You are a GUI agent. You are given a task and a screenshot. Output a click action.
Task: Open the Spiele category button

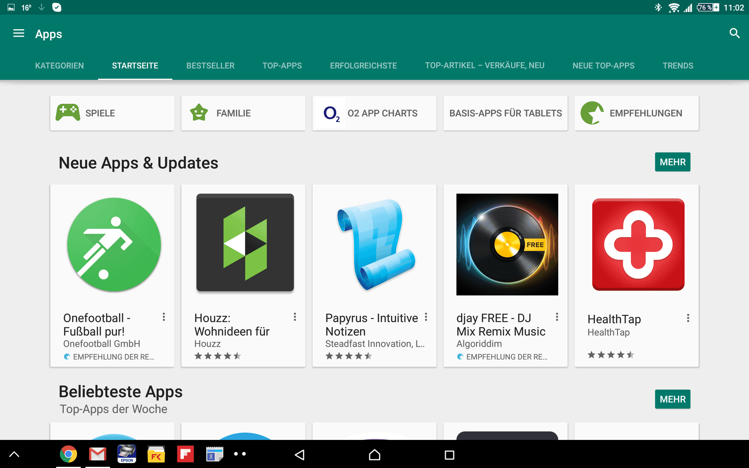pos(112,113)
